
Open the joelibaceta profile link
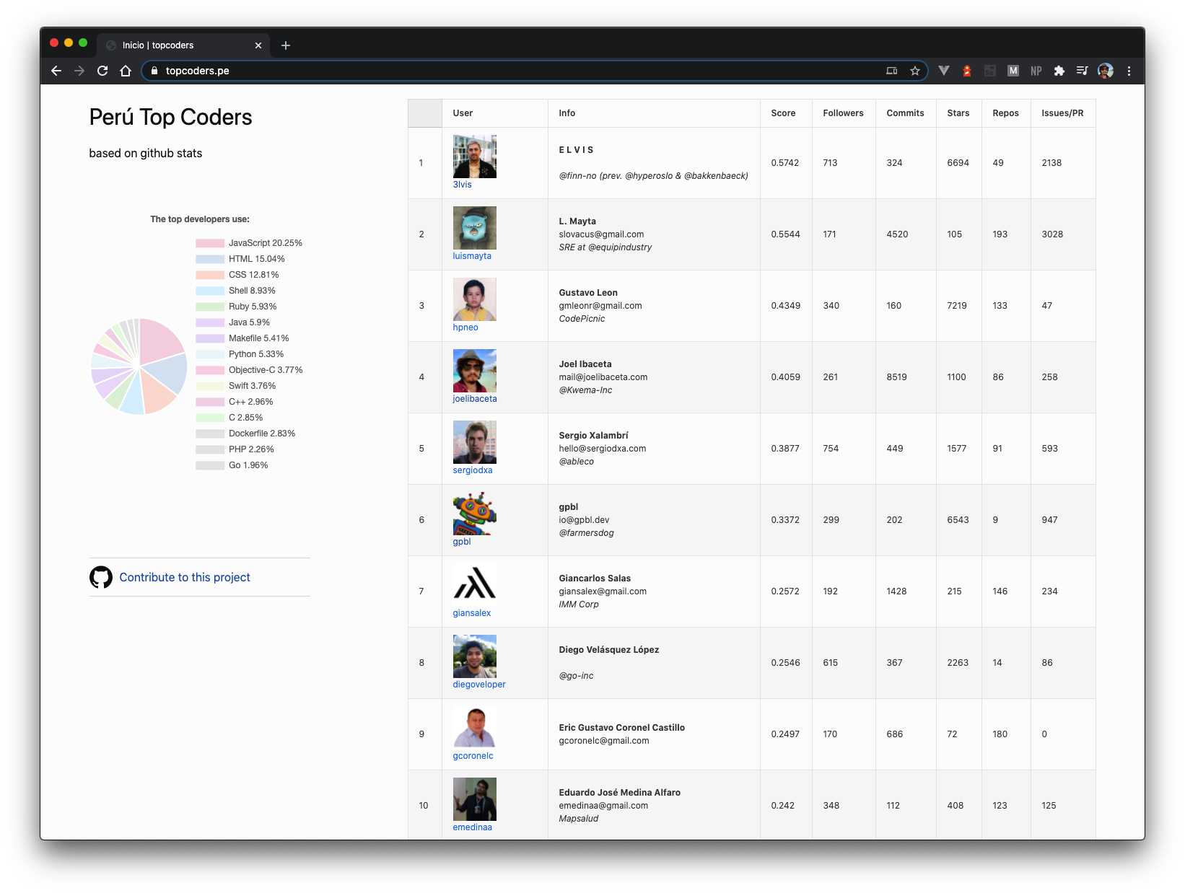coord(475,399)
